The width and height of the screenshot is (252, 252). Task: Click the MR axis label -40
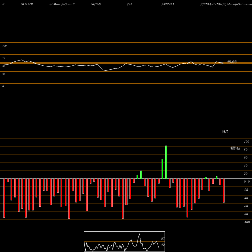tap(246, 198)
